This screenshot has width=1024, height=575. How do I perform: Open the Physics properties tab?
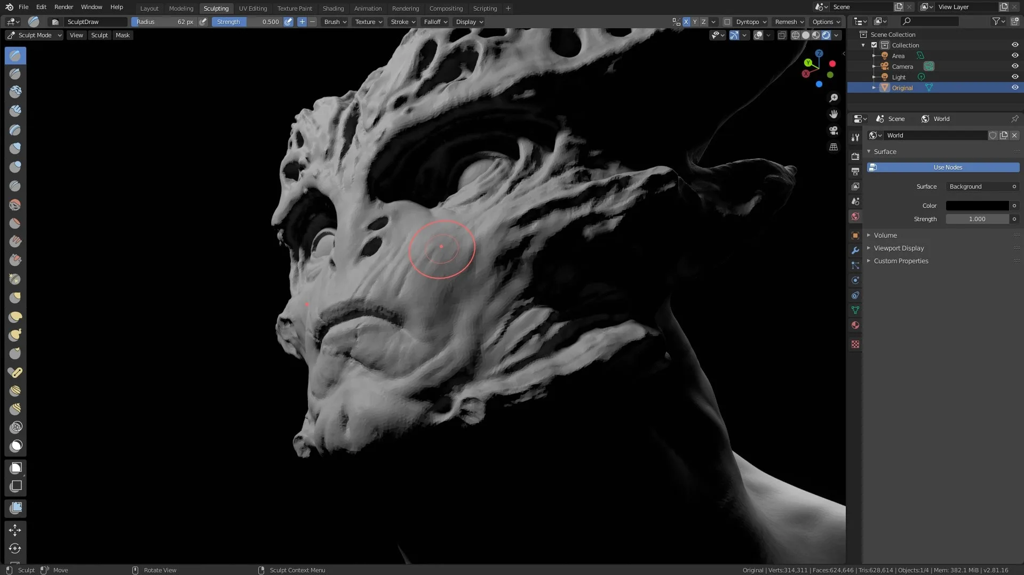point(855,280)
